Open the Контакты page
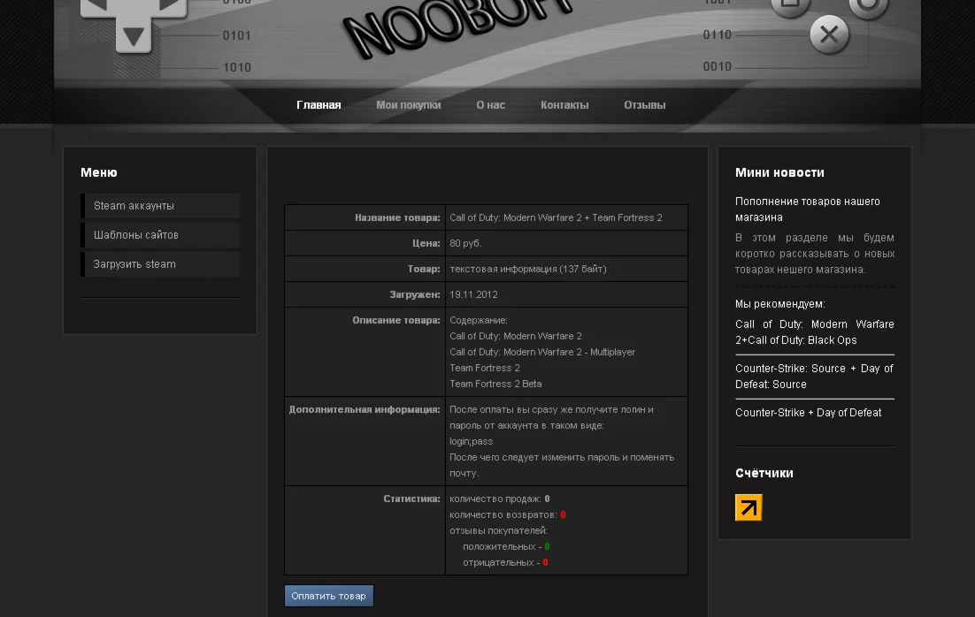 [x=564, y=105]
